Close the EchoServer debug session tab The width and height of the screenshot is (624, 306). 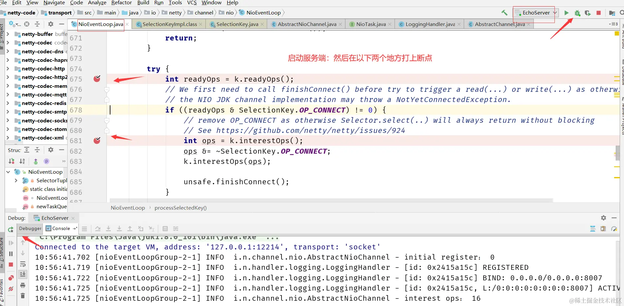(73, 218)
